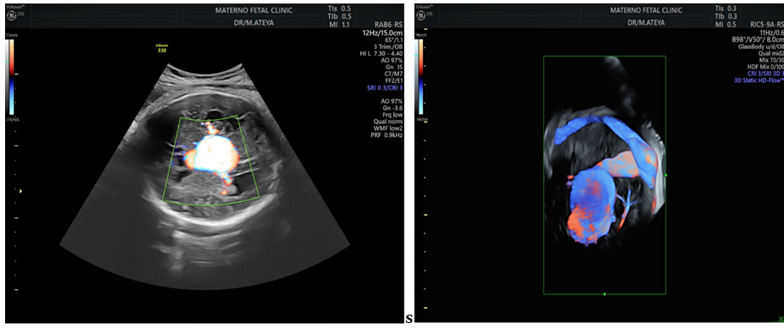Click the blue '3D Static HD-Flow' label
Screen dimensions: 784x329
(x=759, y=80)
